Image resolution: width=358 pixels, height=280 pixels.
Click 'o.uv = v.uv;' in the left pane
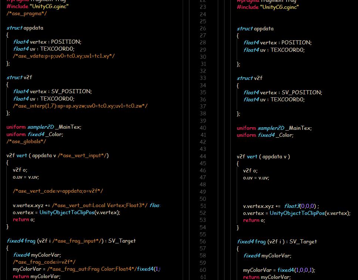tap(26, 177)
